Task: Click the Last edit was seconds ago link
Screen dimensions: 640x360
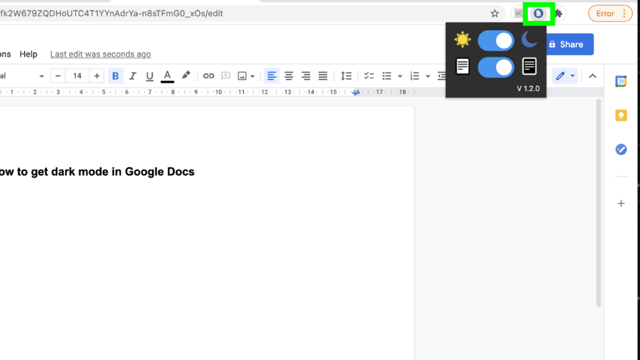Action: click(100, 54)
